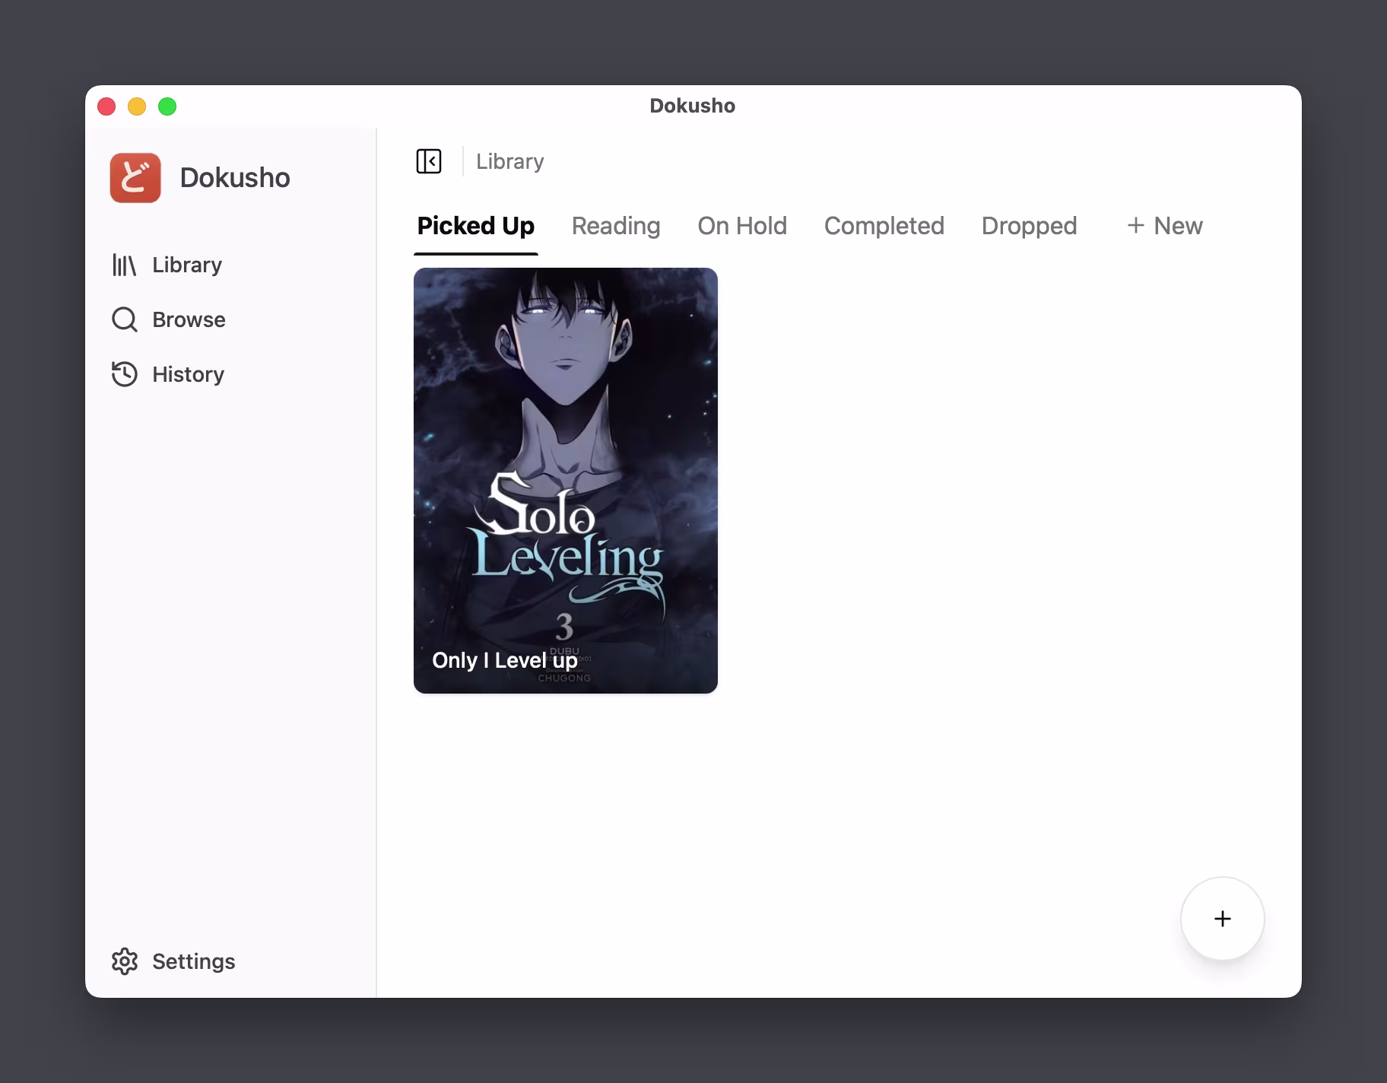Viewport: 1387px width, 1083px height.
Task: Open the History label in the sidebar
Action: (188, 374)
